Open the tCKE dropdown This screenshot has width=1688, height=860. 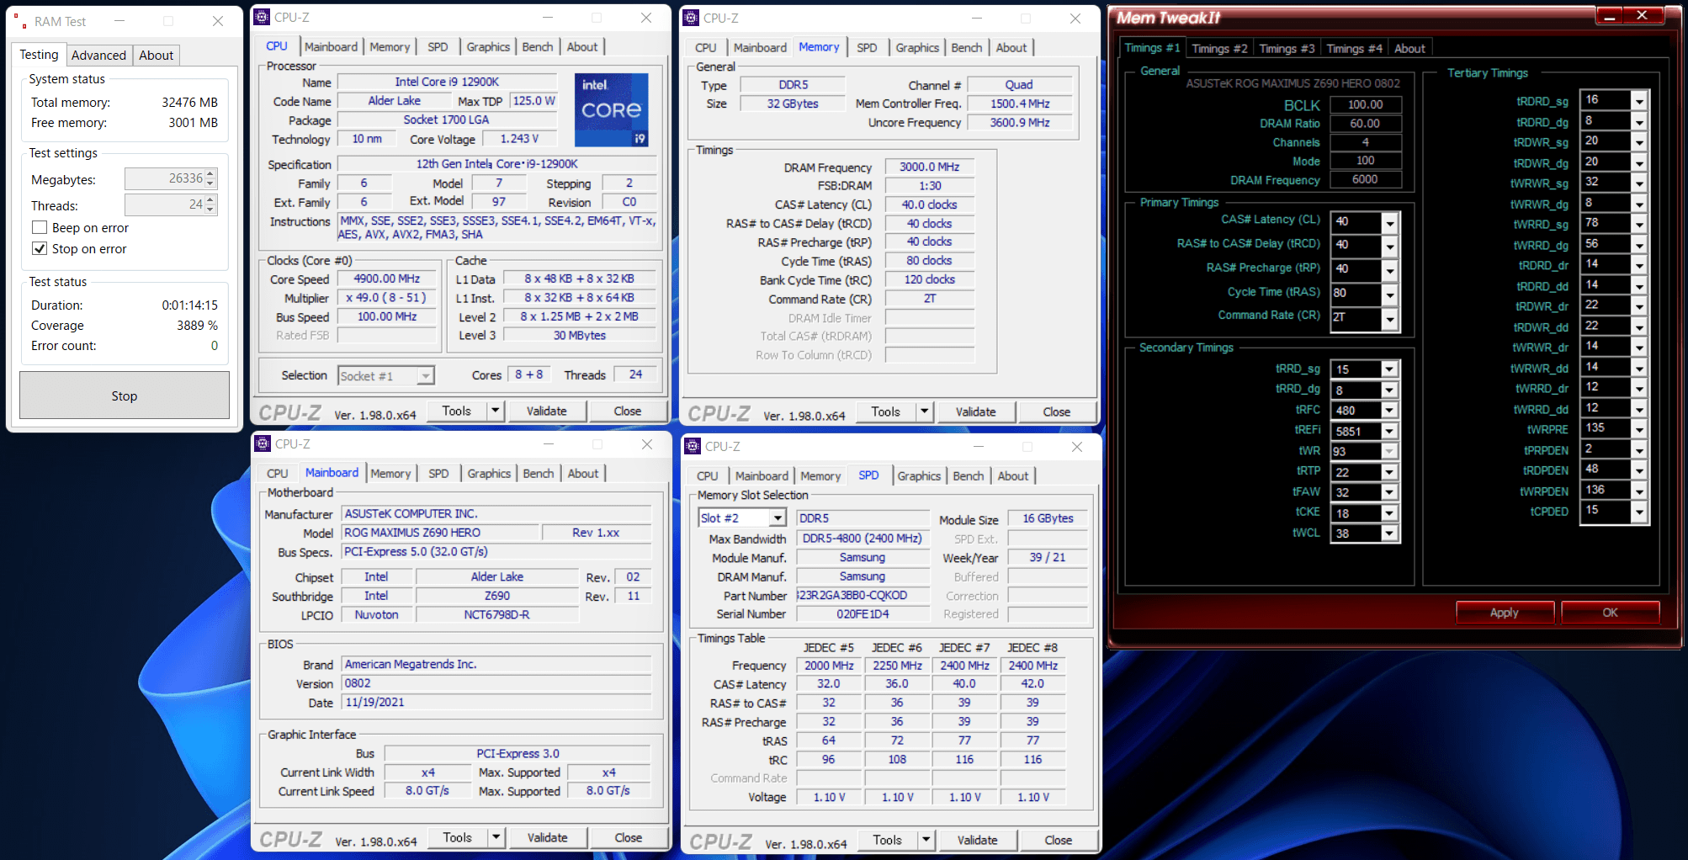(1390, 512)
